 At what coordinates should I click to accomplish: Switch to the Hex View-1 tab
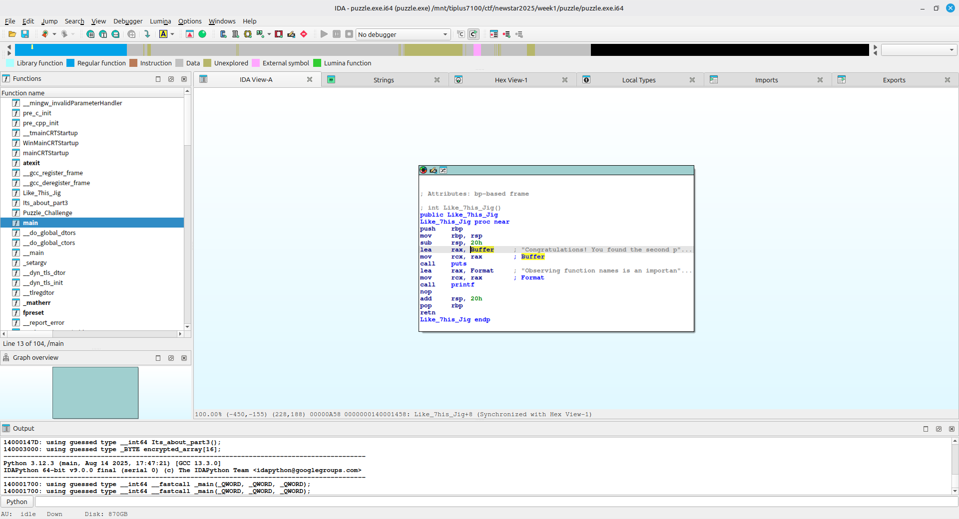[510, 80]
